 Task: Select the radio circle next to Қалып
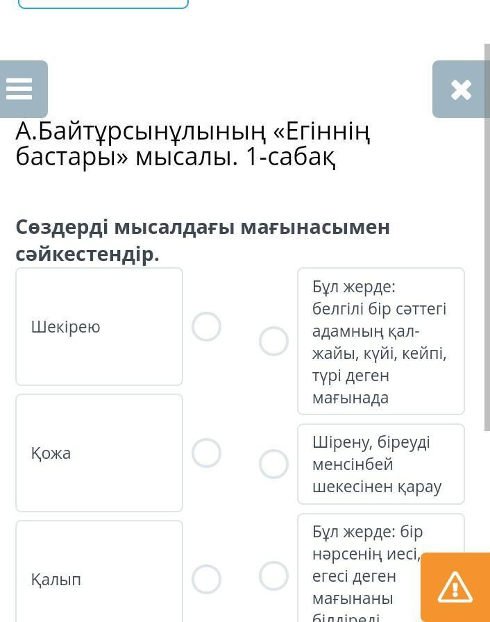point(206,579)
